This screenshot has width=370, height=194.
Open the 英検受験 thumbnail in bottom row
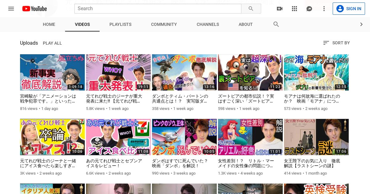click(316, 189)
